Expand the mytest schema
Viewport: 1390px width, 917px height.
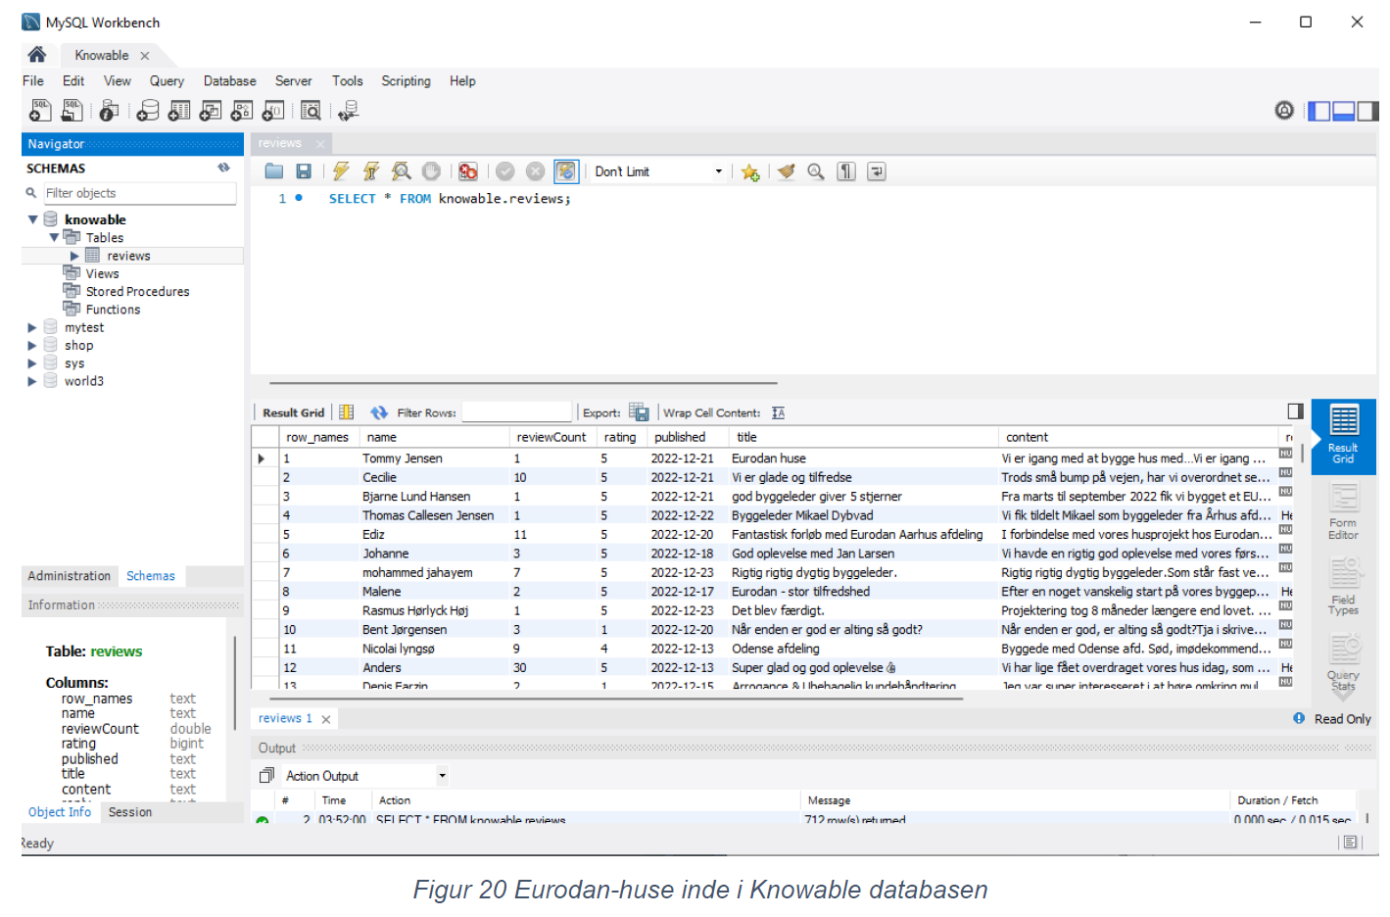click(32, 328)
